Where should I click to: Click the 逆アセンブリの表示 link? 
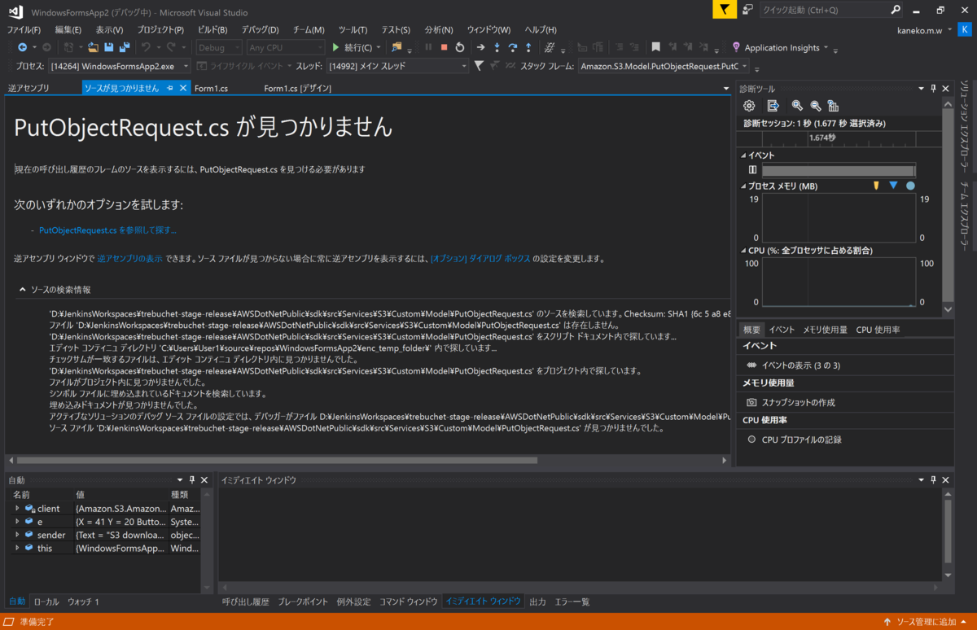(129, 258)
